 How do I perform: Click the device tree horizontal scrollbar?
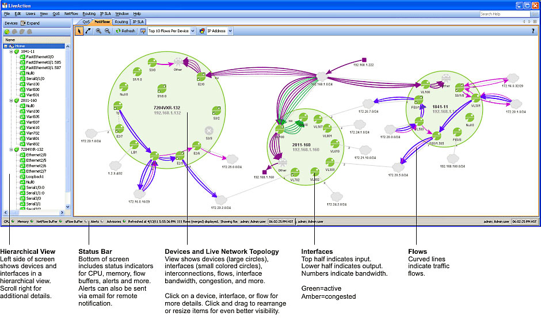pyautogui.click(x=33, y=212)
